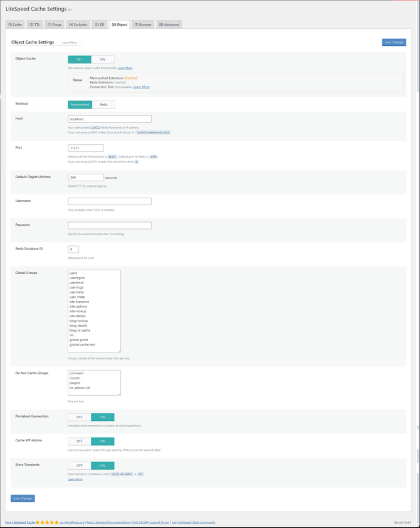Switch Cache WP-Admin to OFF
Viewport: 420px width, 528px height.
(80, 441)
